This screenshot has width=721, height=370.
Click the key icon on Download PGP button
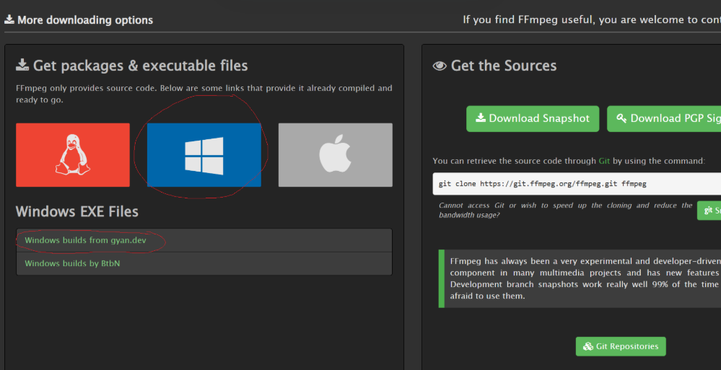621,118
